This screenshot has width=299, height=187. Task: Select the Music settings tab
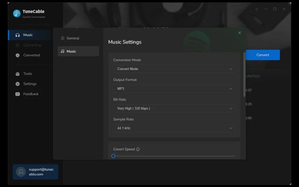point(78,51)
